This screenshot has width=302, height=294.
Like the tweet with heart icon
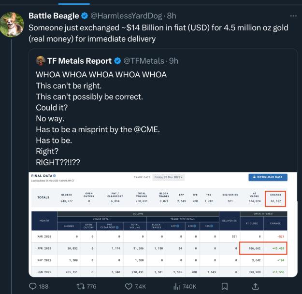click(129, 286)
